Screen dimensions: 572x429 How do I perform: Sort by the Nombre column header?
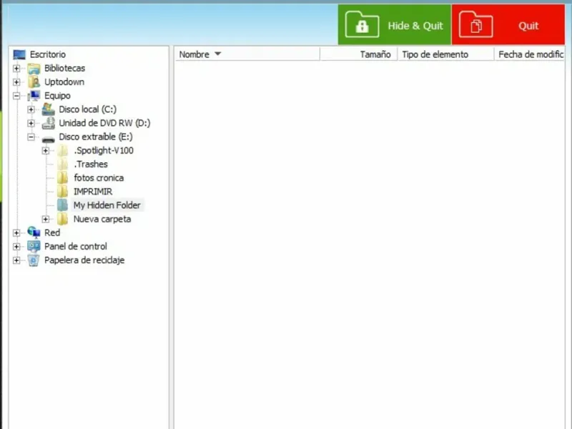point(247,54)
